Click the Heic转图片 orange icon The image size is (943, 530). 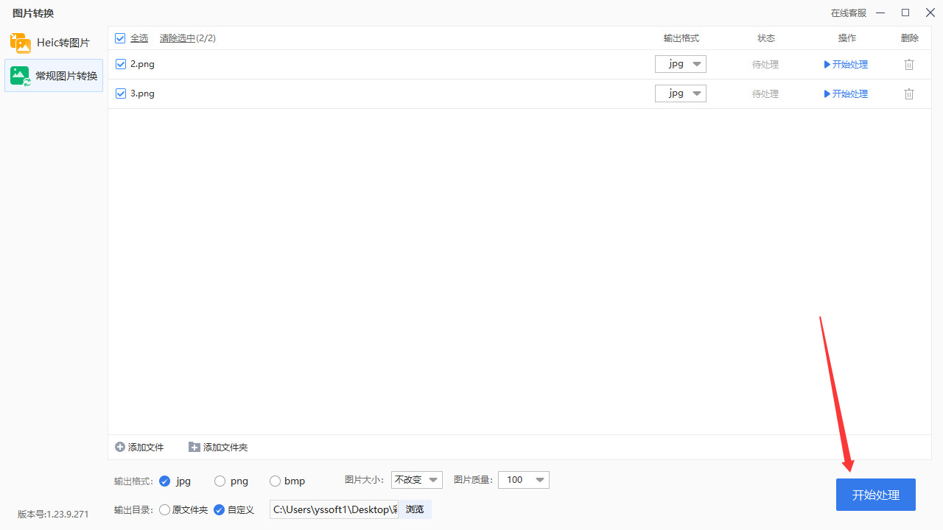(21, 43)
